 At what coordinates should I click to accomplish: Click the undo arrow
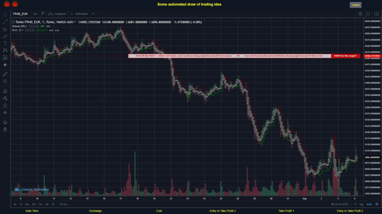(94, 14)
